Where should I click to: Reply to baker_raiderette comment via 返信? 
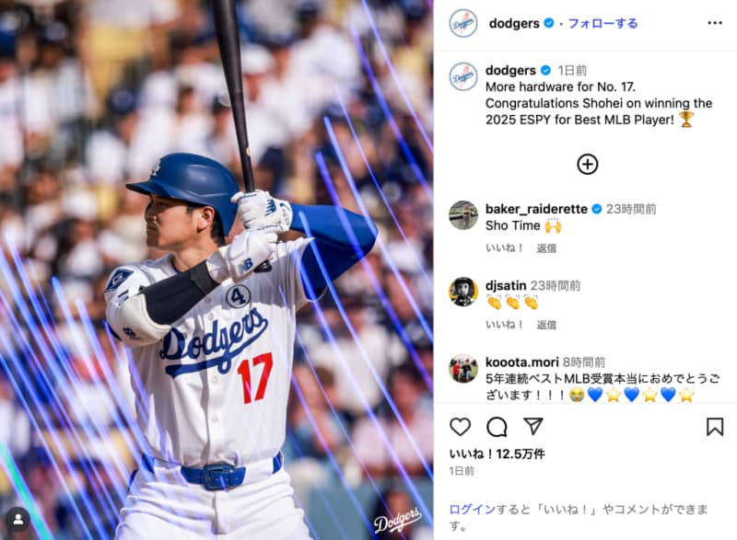tap(546, 248)
